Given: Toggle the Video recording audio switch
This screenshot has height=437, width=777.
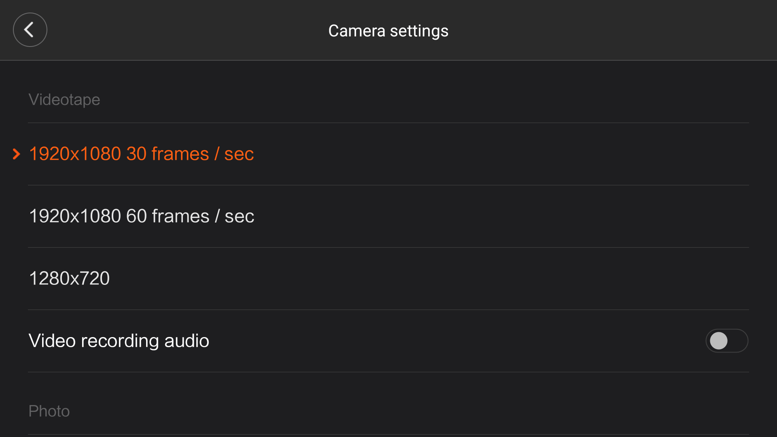Looking at the screenshot, I should [x=727, y=341].
